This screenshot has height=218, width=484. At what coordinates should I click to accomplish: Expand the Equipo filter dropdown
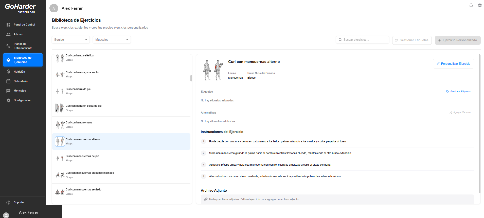tap(71, 40)
